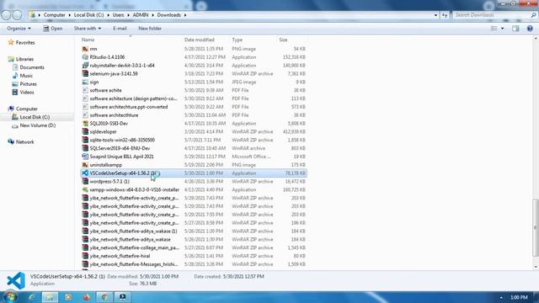Click the xampp-windows installer icon
This screenshot has width=539, height=303.
[x=85, y=189]
